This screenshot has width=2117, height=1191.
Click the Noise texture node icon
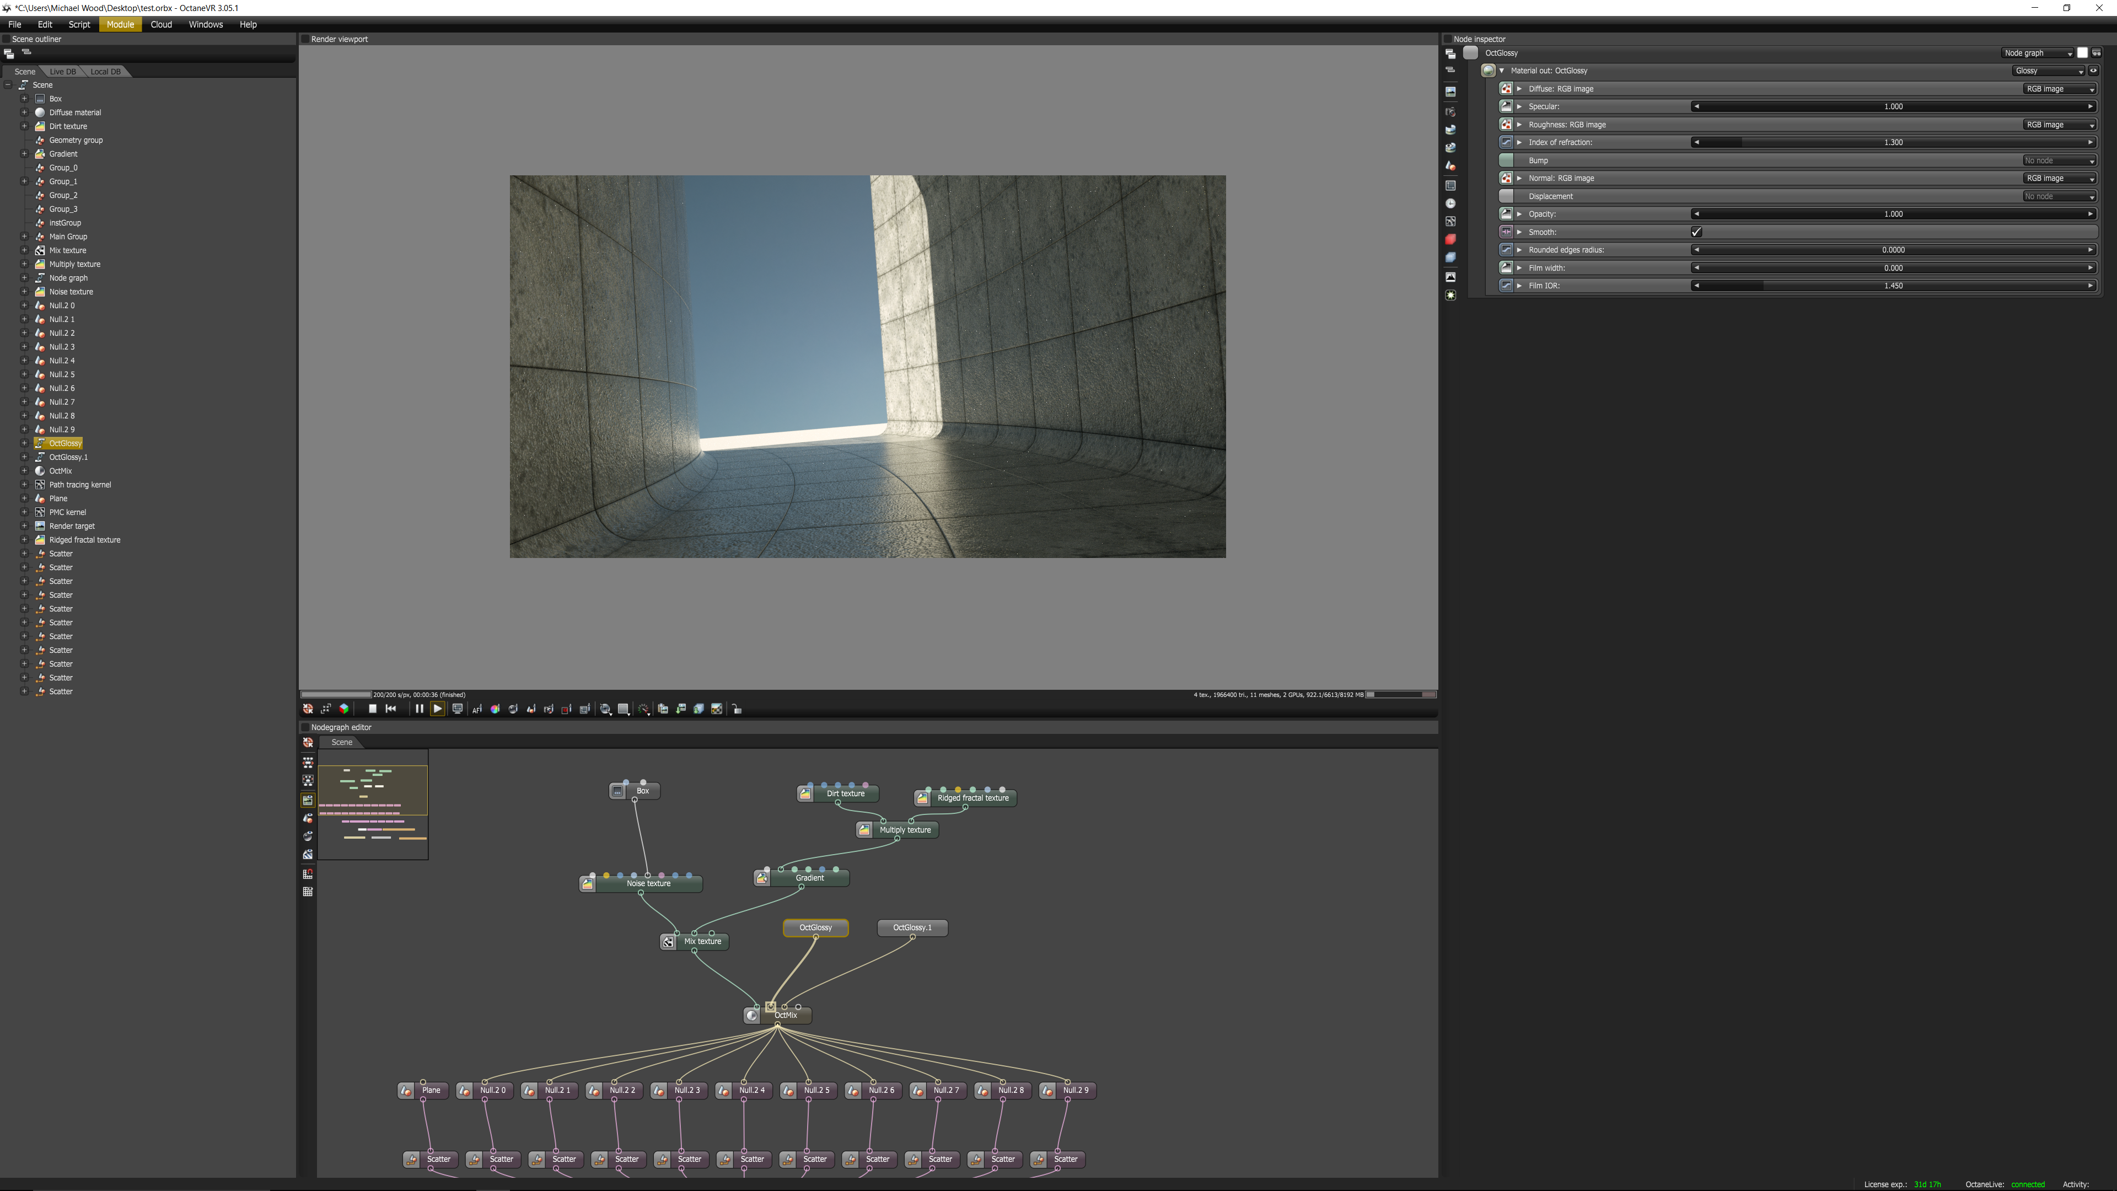588,883
